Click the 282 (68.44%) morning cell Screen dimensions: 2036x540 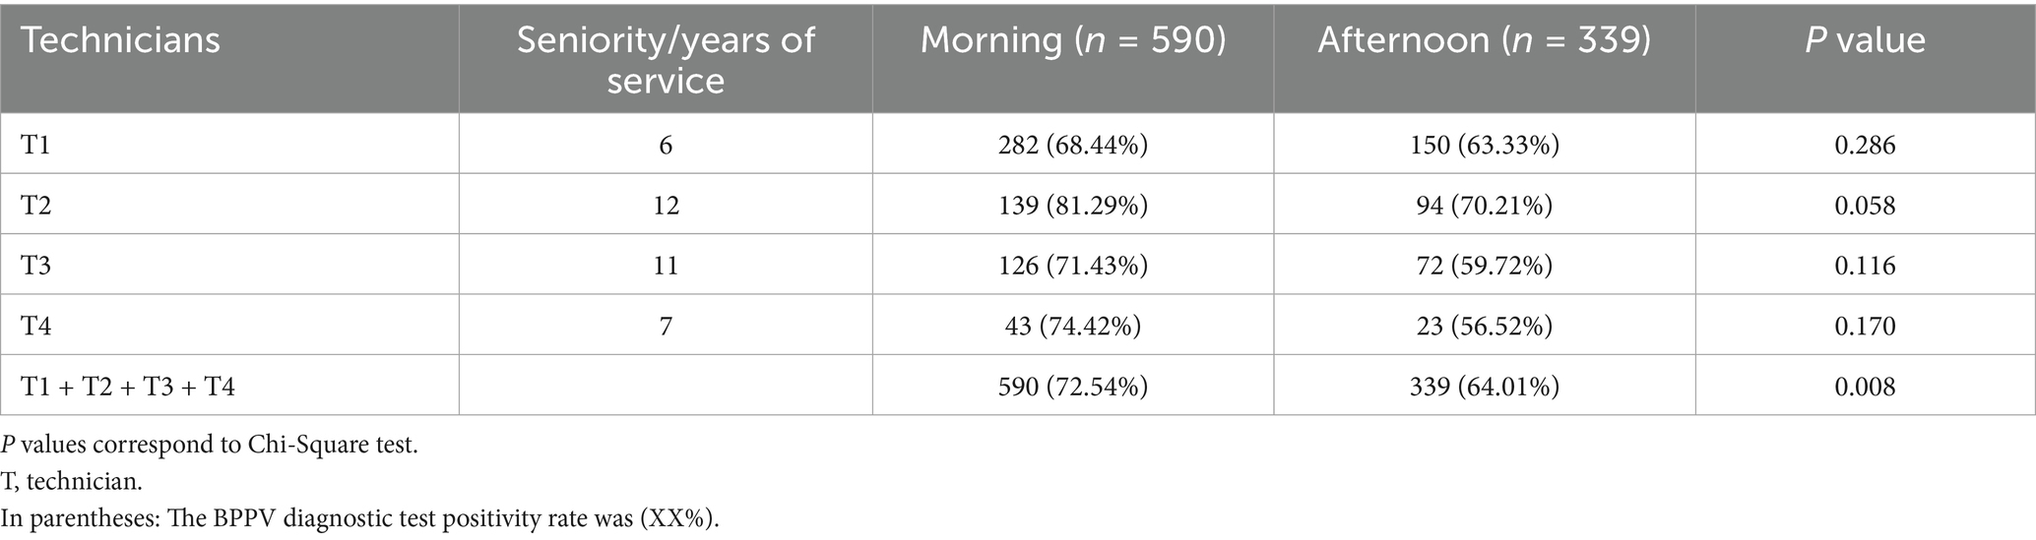(x=1072, y=146)
